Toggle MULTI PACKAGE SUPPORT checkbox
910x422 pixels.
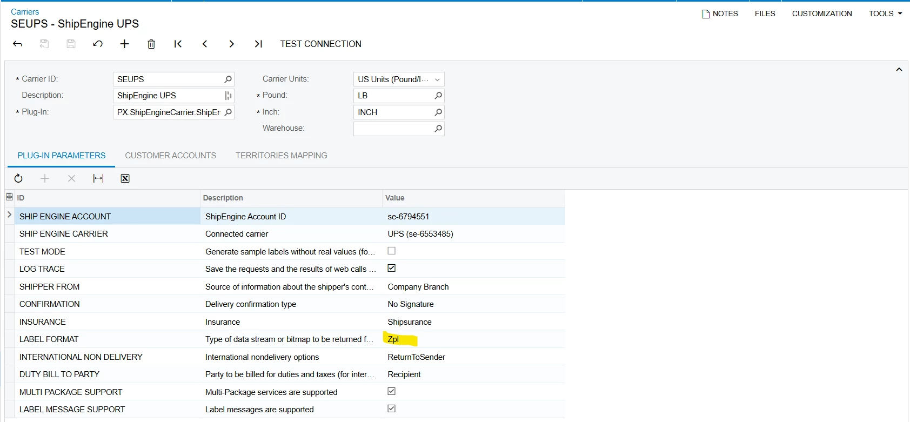click(x=392, y=391)
